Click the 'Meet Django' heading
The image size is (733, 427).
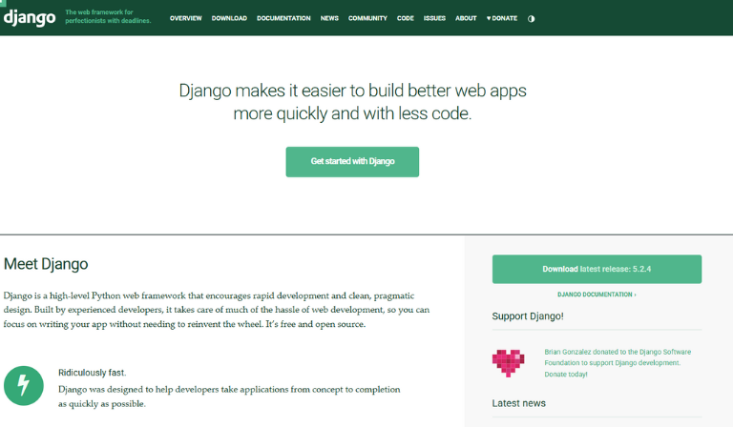(x=46, y=264)
